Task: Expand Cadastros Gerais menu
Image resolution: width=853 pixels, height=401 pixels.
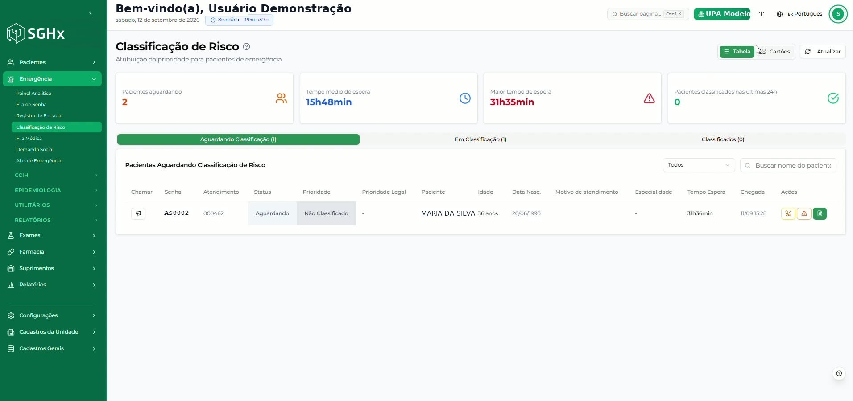Action: tap(52, 348)
